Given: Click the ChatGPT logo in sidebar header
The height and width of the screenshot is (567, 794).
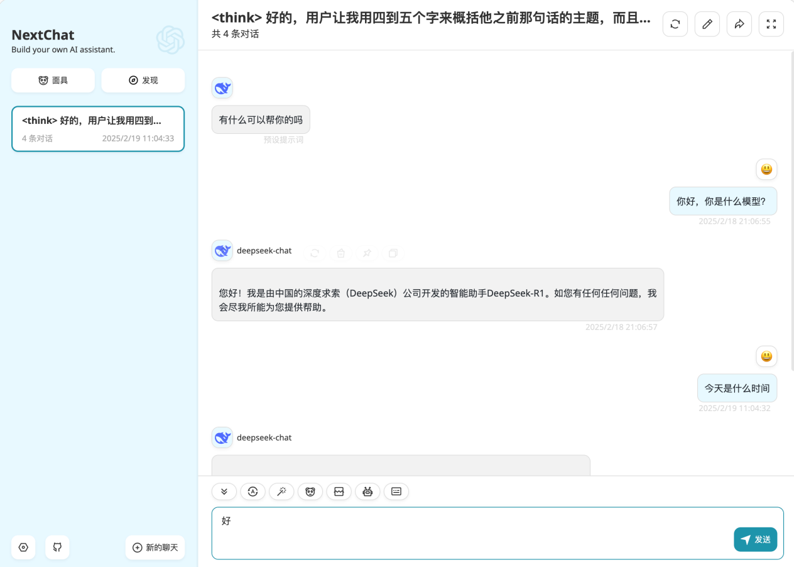Looking at the screenshot, I should pos(170,40).
